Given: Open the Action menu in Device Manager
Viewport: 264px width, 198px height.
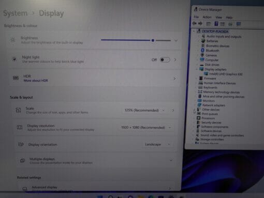Looking at the screenshot, I should coord(207,17).
